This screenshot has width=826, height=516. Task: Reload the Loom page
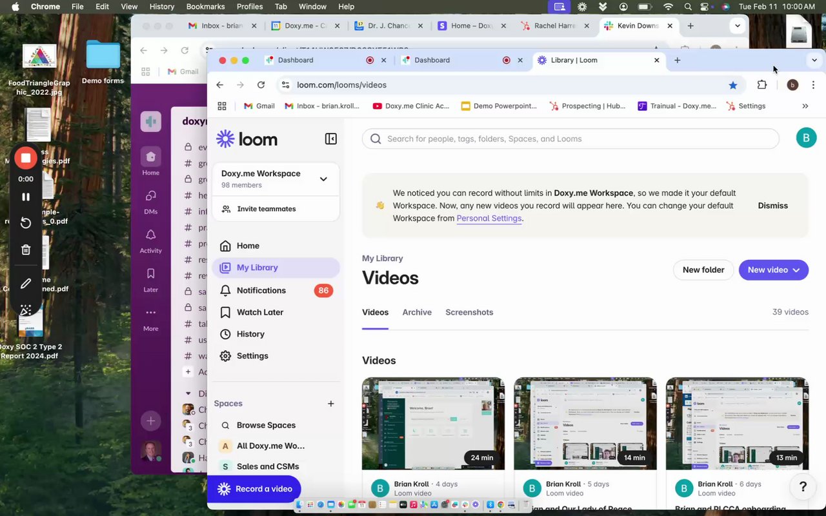(261, 85)
